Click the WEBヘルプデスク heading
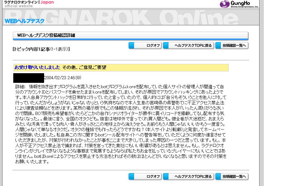 click(24, 21)
